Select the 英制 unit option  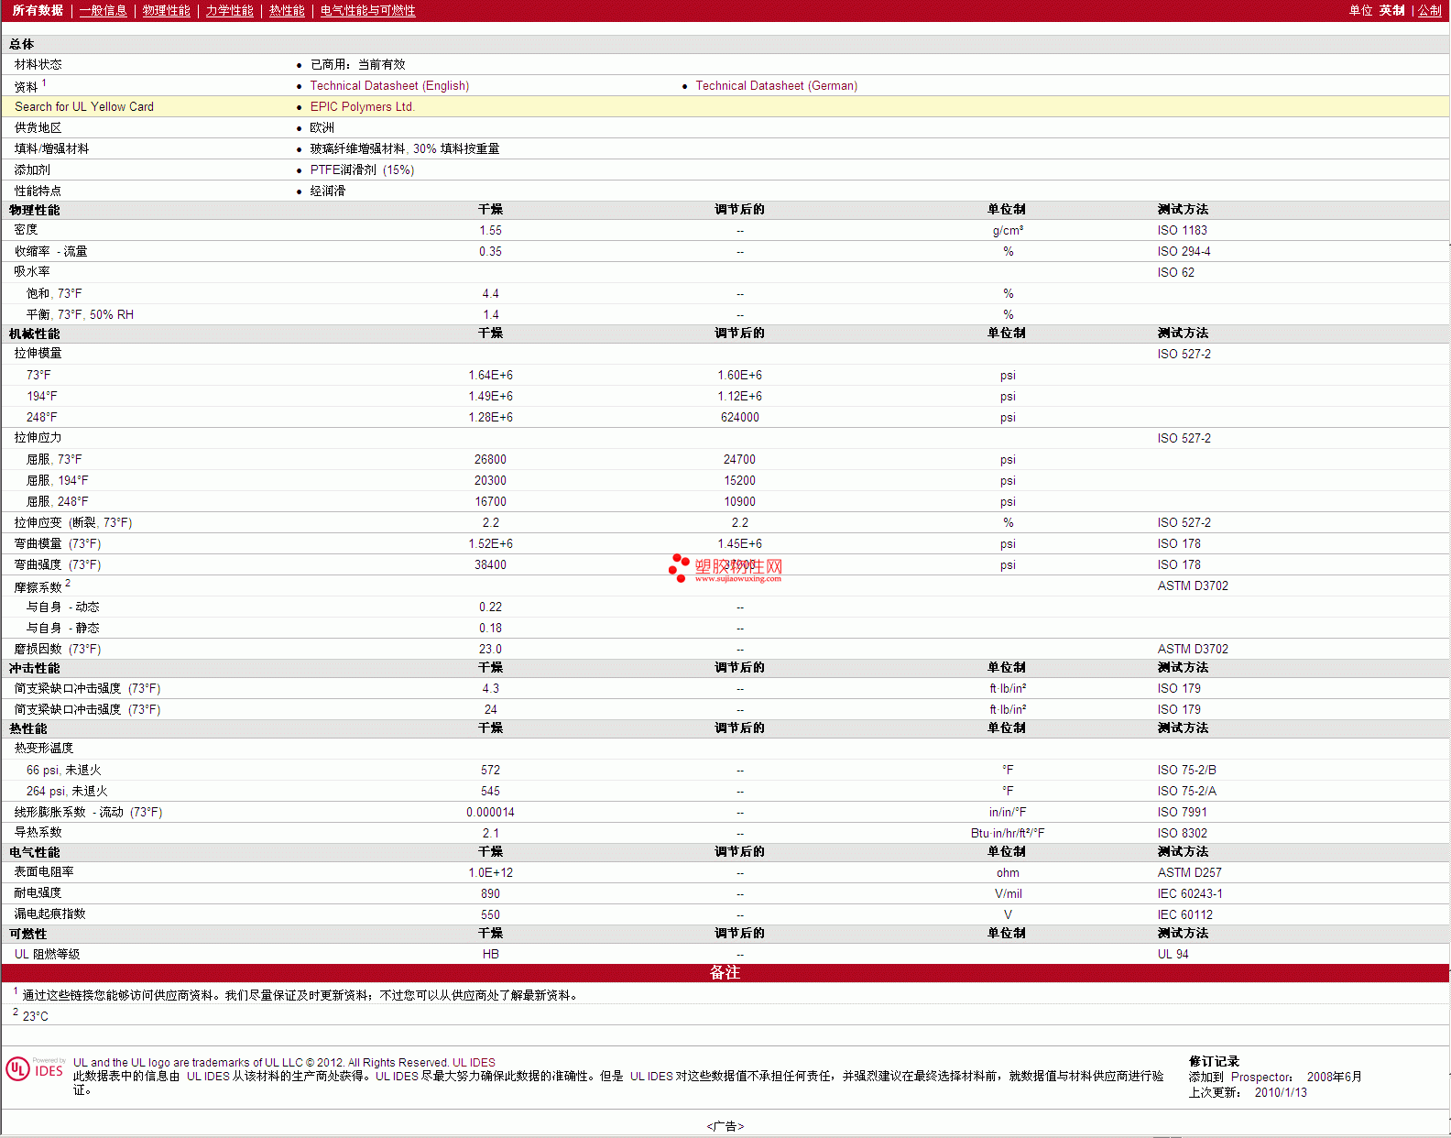pos(1391,11)
